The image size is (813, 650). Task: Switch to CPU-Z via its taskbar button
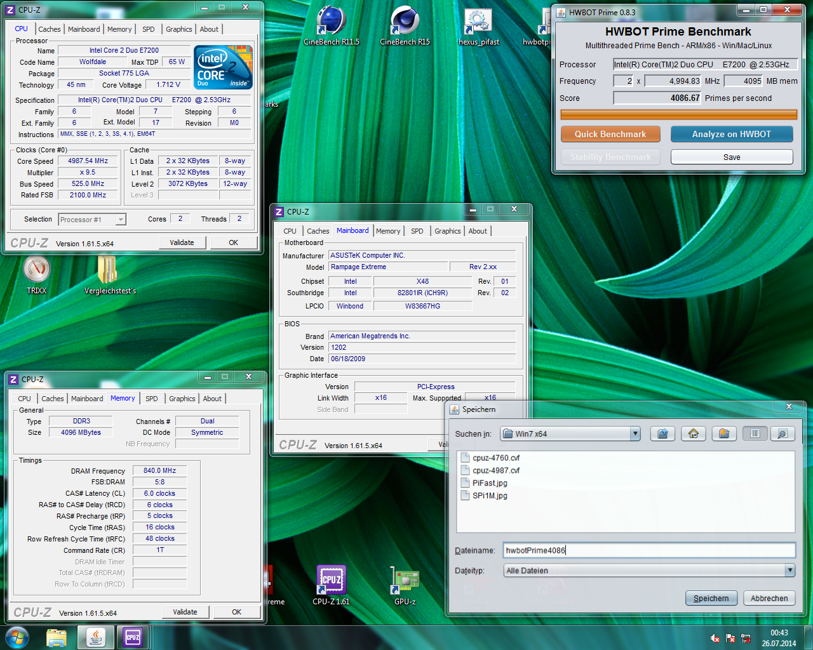point(133,637)
